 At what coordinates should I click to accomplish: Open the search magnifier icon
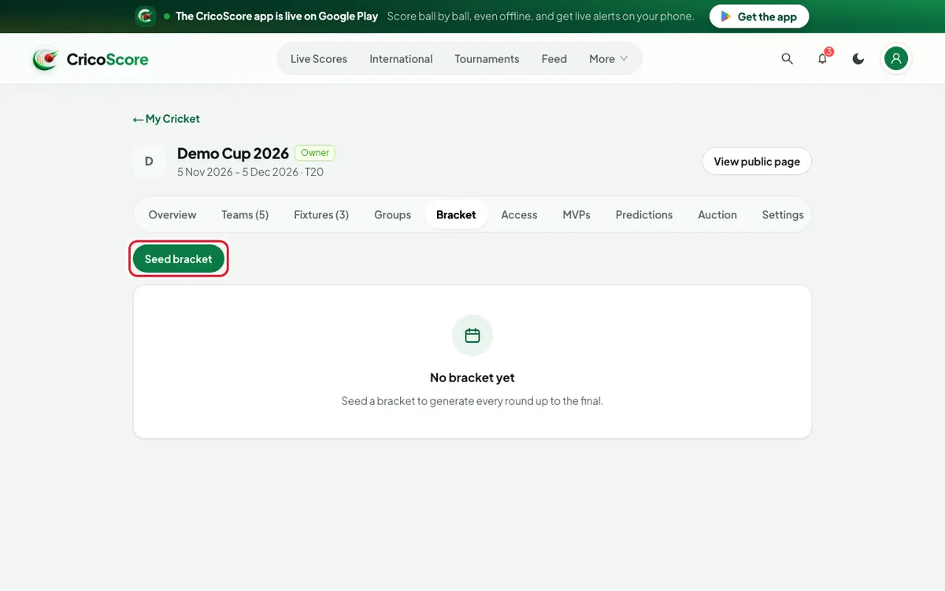(x=787, y=59)
